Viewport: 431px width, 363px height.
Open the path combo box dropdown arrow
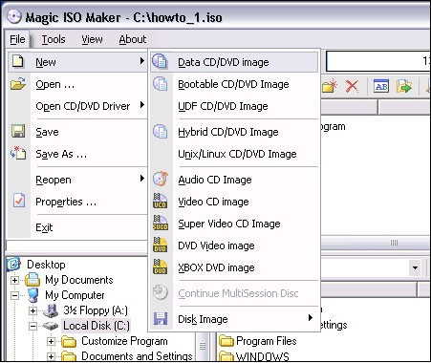tap(415, 267)
